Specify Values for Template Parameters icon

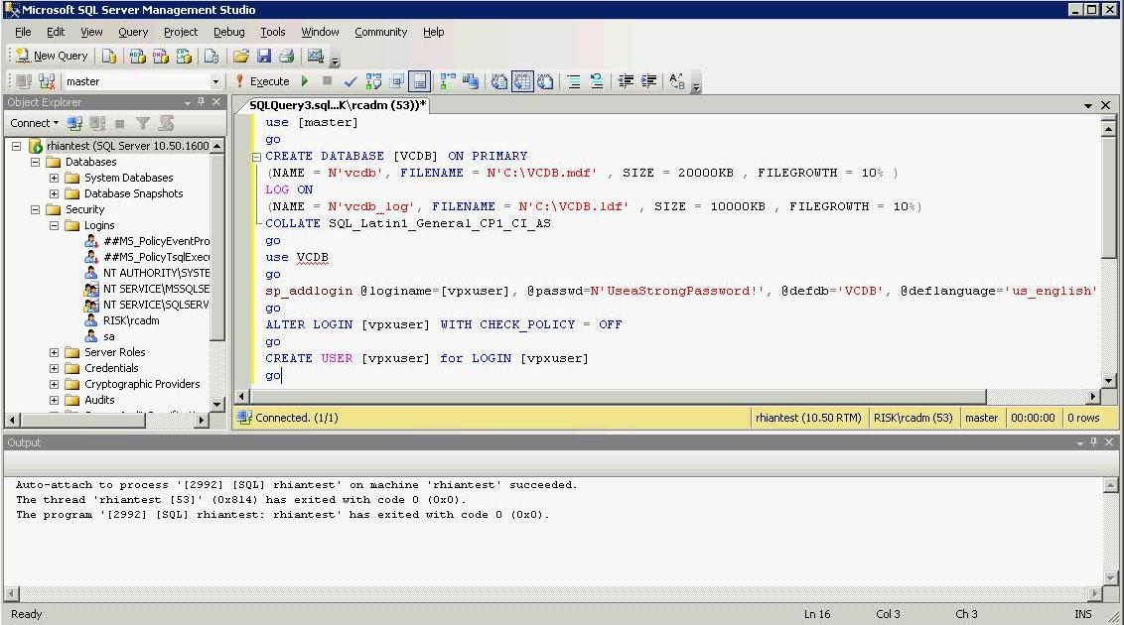(x=677, y=81)
